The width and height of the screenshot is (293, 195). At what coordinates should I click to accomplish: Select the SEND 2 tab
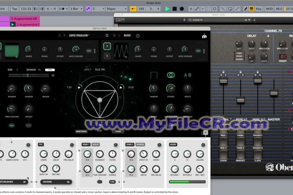point(130,145)
